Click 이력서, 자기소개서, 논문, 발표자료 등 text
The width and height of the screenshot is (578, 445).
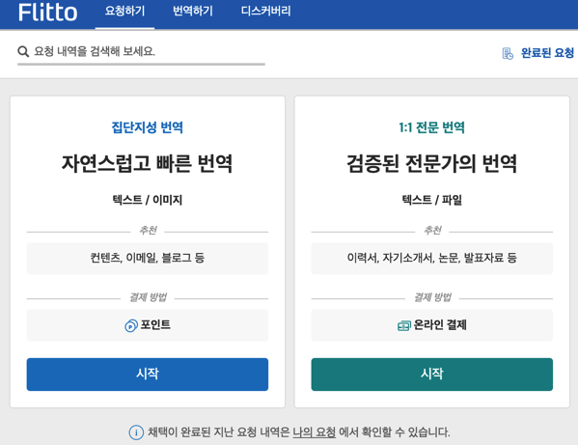point(431,258)
